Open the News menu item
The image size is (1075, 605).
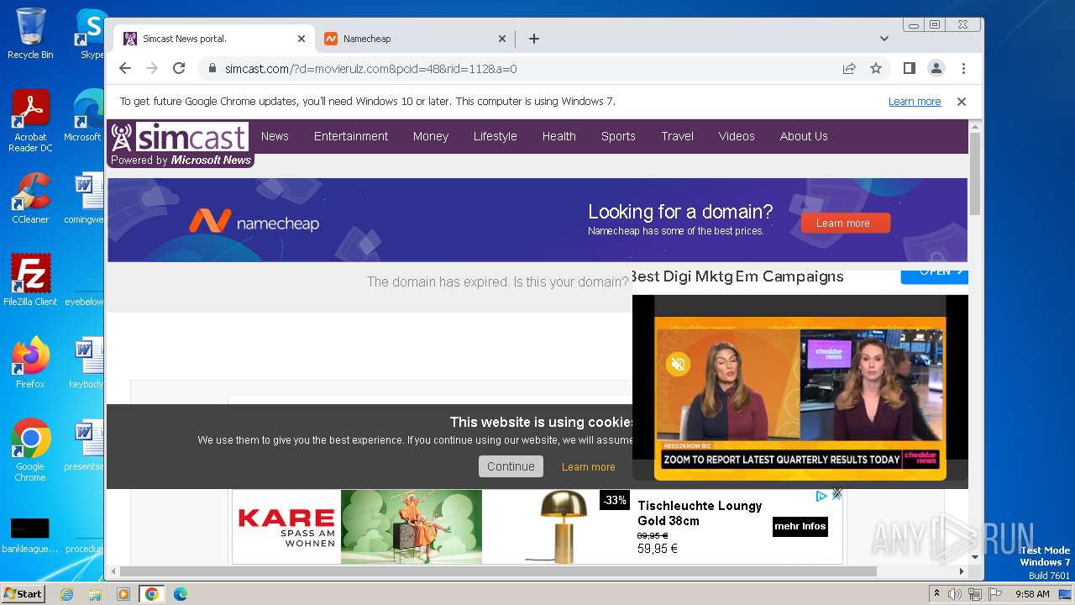click(x=275, y=136)
